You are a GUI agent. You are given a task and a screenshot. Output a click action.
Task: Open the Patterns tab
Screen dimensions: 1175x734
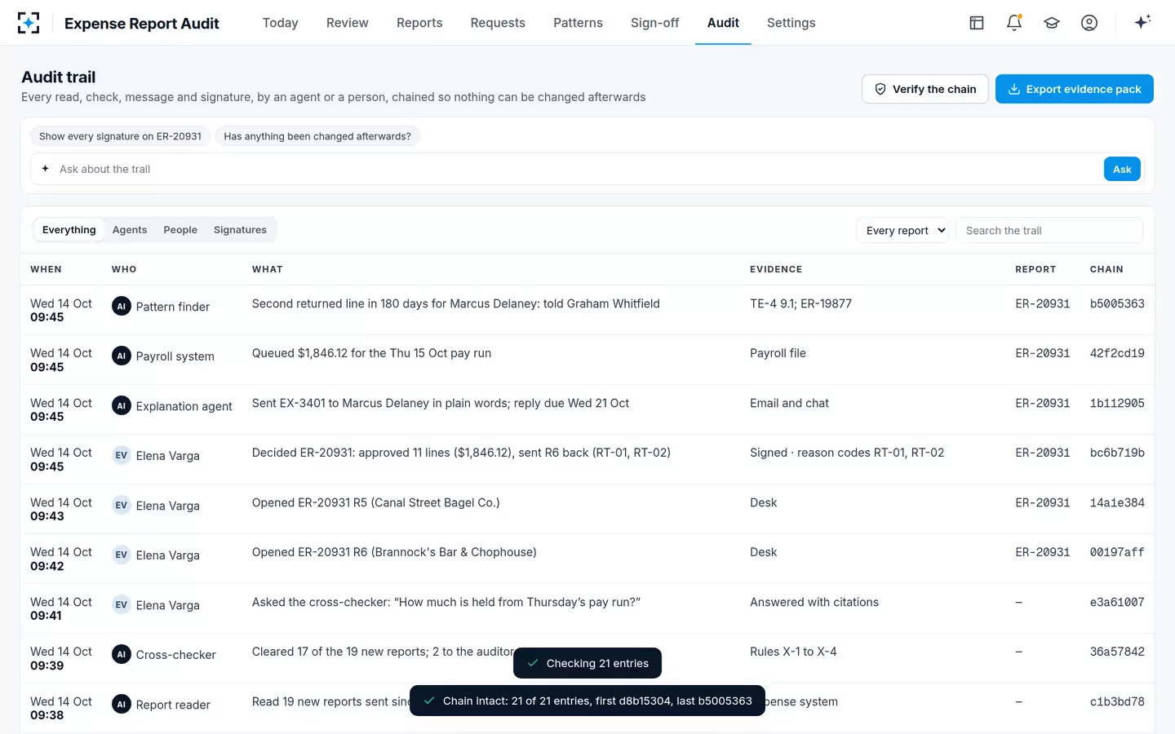tap(578, 23)
